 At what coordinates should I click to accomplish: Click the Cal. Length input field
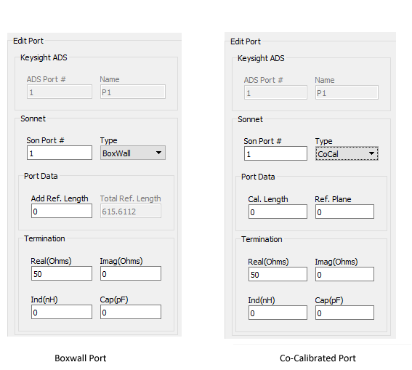[278, 212]
